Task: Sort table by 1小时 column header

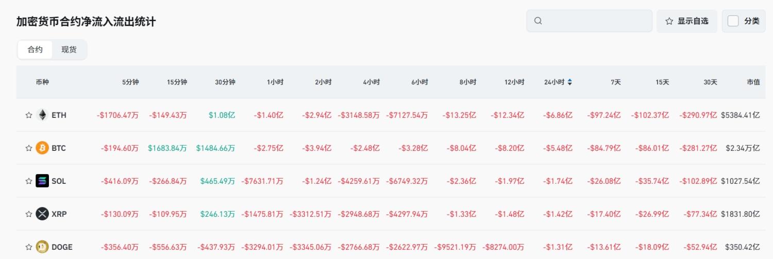Action: (x=275, y=82)
